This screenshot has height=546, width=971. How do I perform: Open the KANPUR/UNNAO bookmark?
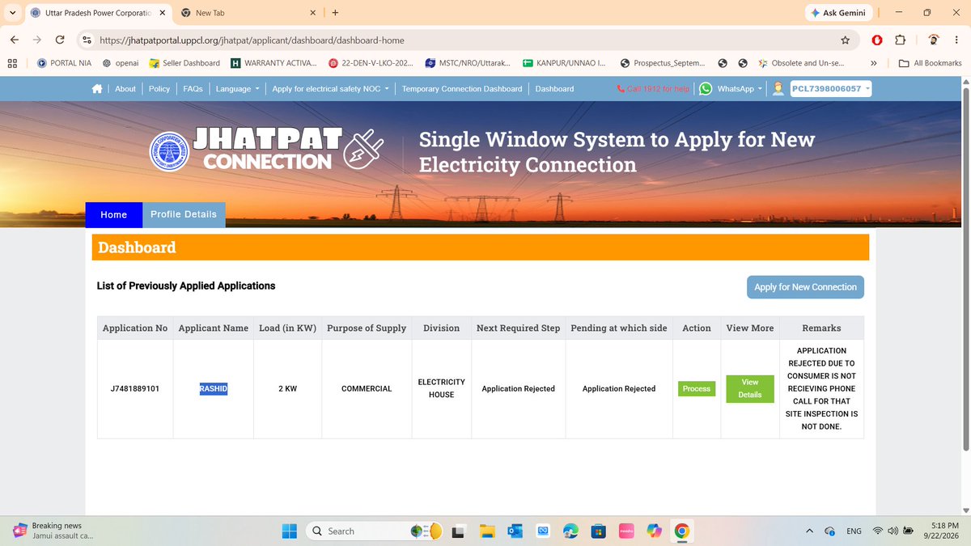coord(564,63)
